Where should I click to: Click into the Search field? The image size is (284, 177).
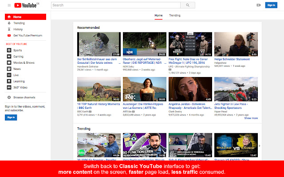point(116,5)
